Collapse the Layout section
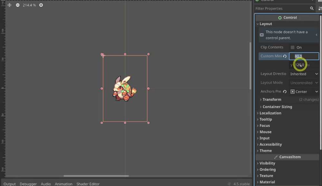The image size is (322, 186). (x=266, y=24)
